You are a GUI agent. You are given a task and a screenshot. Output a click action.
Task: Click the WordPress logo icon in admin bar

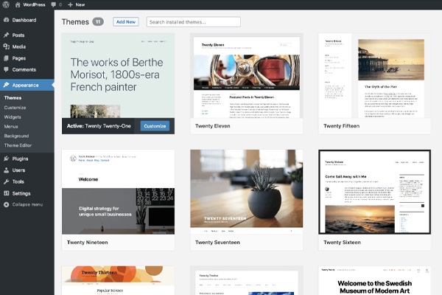pyautogui.click(x=6, y=4)
